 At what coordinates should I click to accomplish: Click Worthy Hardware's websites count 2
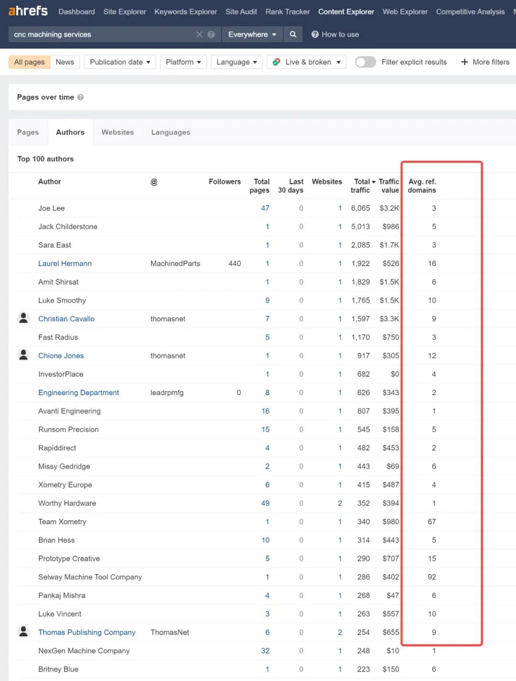pyautogui.click(x=340, y=503)
